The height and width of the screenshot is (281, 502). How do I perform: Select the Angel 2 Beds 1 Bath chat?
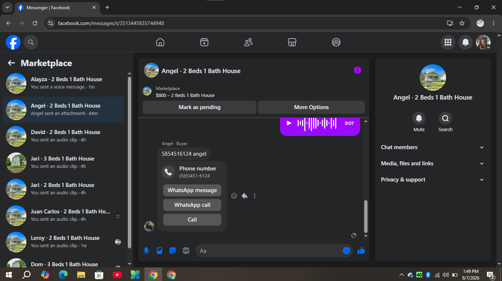[63, 110]
